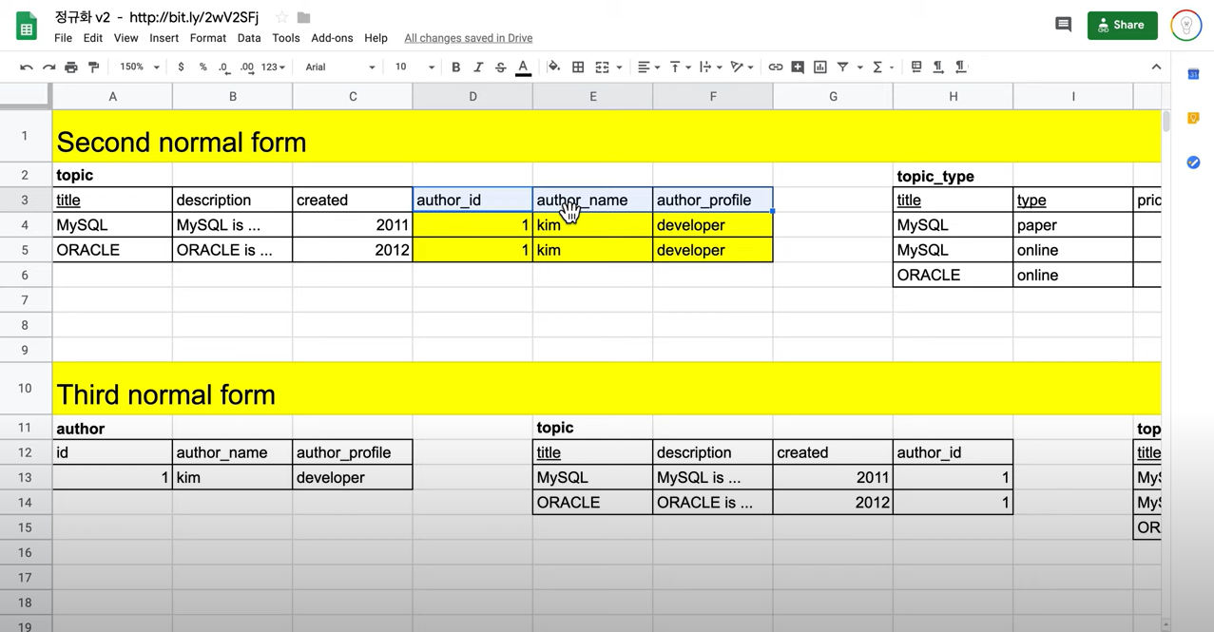
Task: Open the View menu
Action: tap(125, 38)
